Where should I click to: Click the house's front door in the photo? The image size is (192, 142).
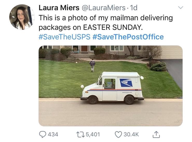pos(84,48)
